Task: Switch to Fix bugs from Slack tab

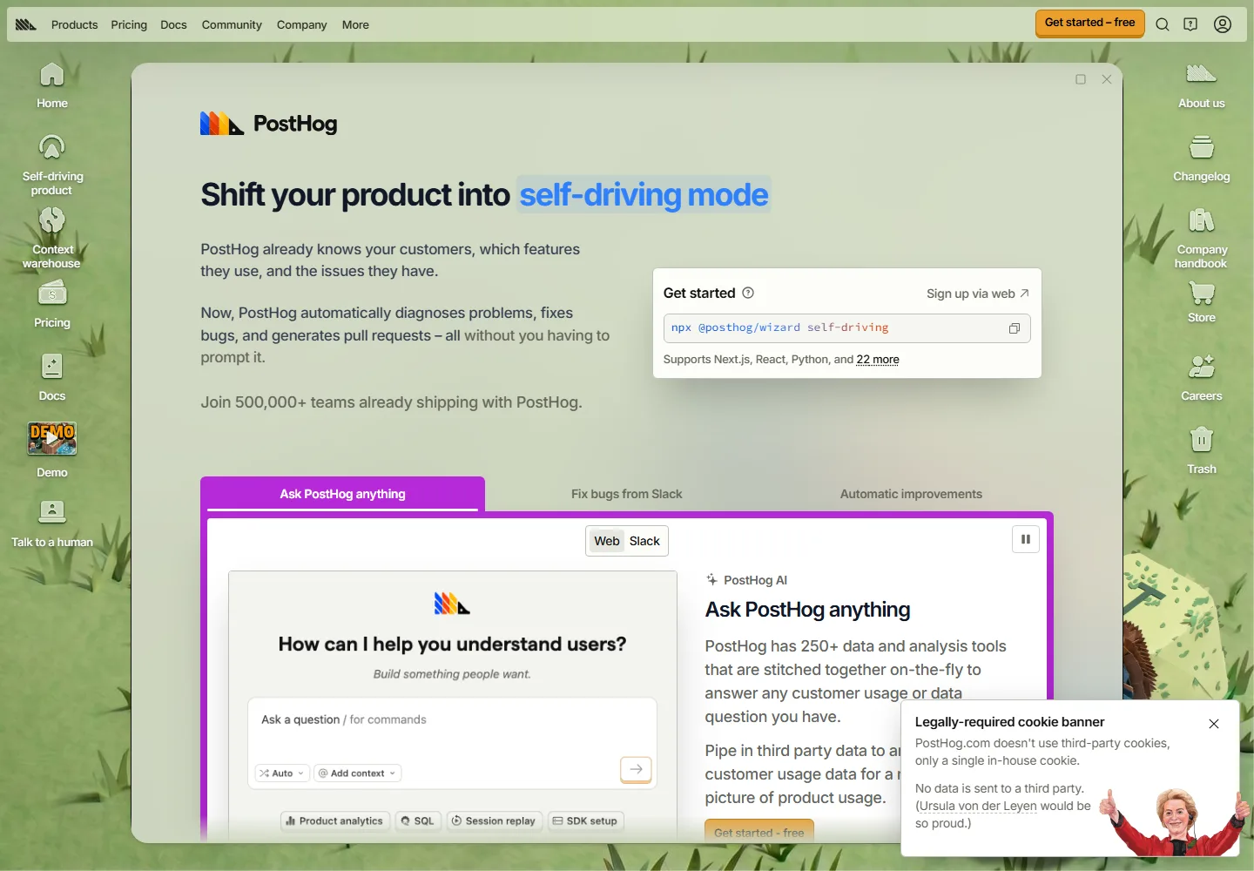Action: coord(627,494)
